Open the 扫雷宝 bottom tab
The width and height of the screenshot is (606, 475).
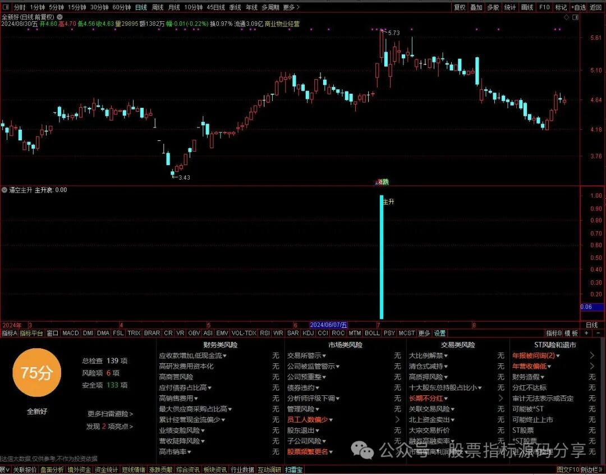coord(294,470)
